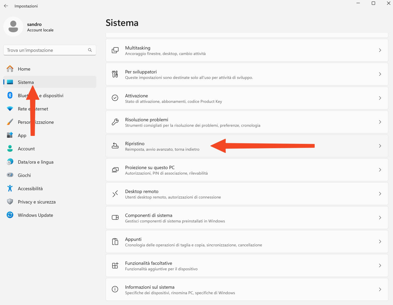Click the Attivazione checkmark icon
Viewport: 393px width, 305px height.
tap(115, 98)
